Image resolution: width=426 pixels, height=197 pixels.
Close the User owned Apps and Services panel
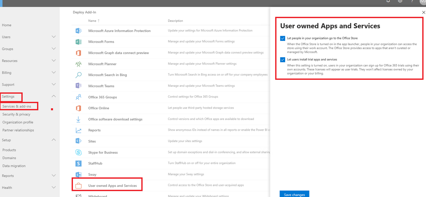(424, 12)
